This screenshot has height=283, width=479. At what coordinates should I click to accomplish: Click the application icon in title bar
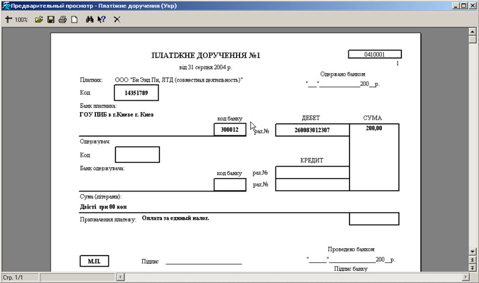5,5
